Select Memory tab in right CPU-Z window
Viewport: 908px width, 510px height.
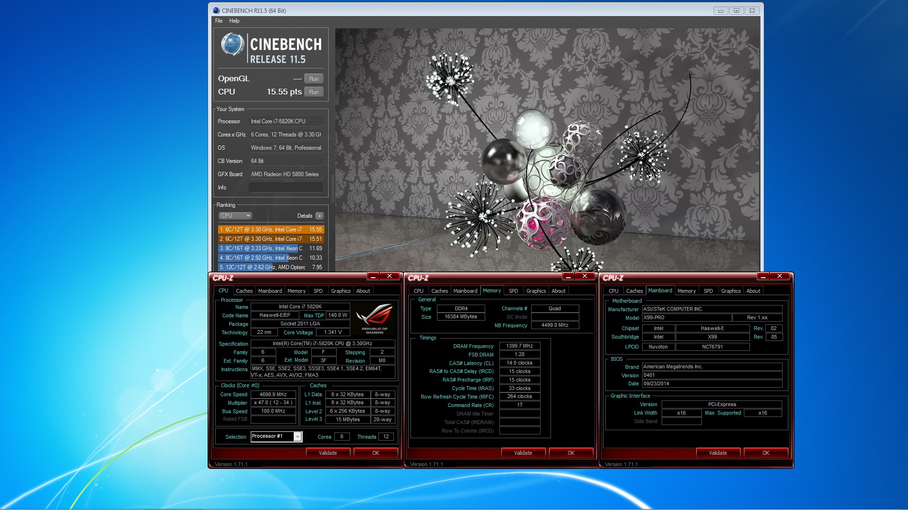(x=686, y=291)
